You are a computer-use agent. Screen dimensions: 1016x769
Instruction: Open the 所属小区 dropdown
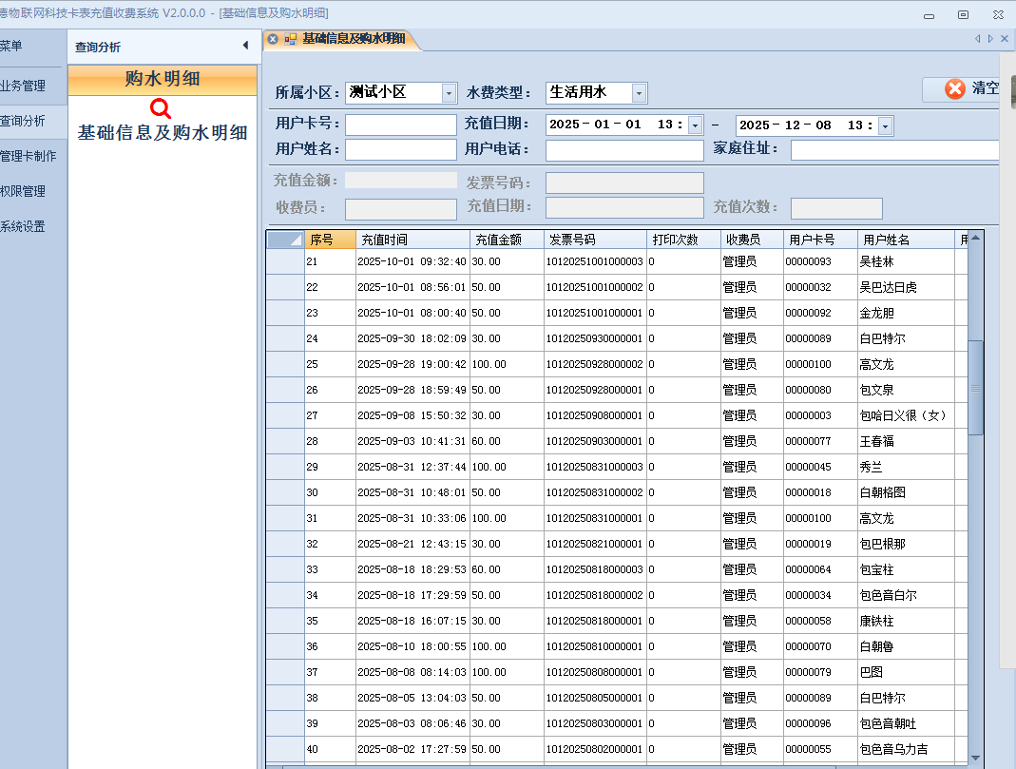point(449,93)
